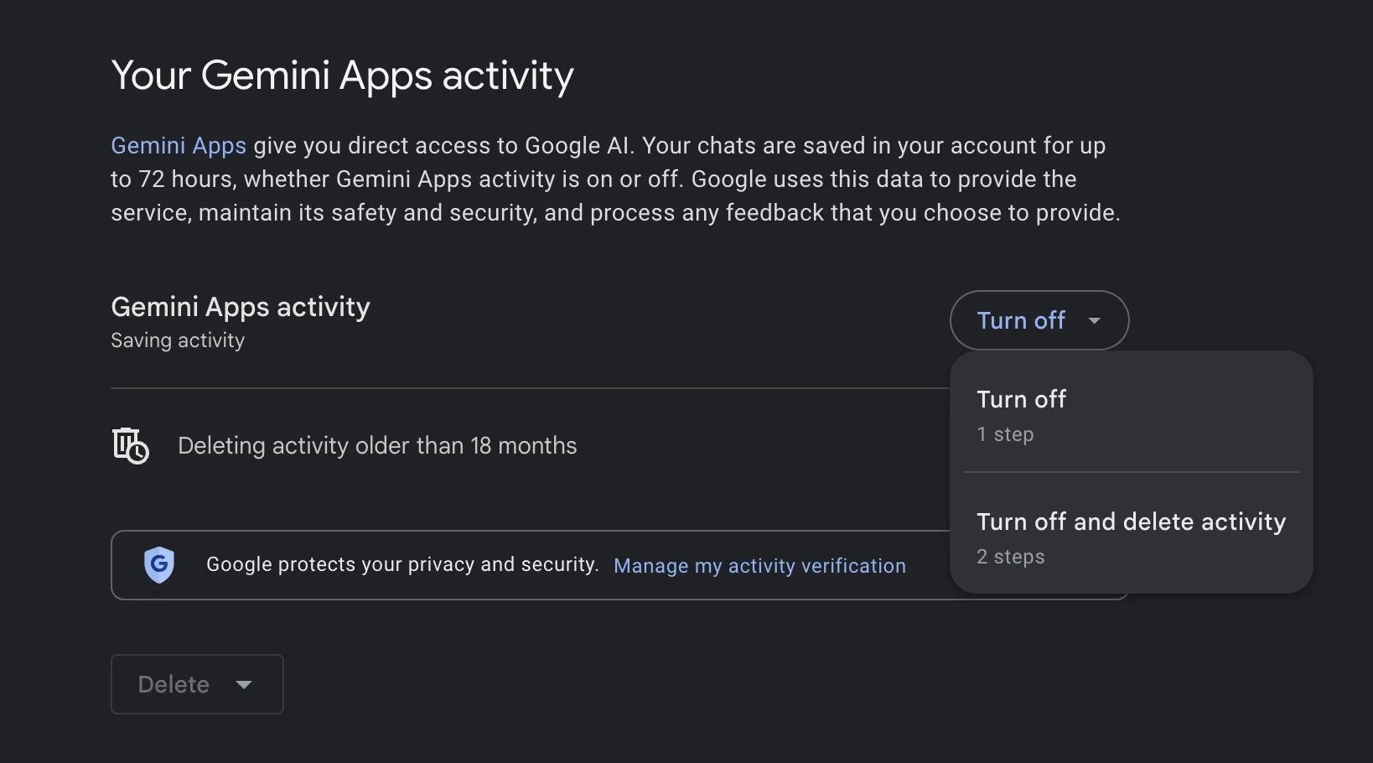Open the Turn off dropdown button

pos(1039,320)
